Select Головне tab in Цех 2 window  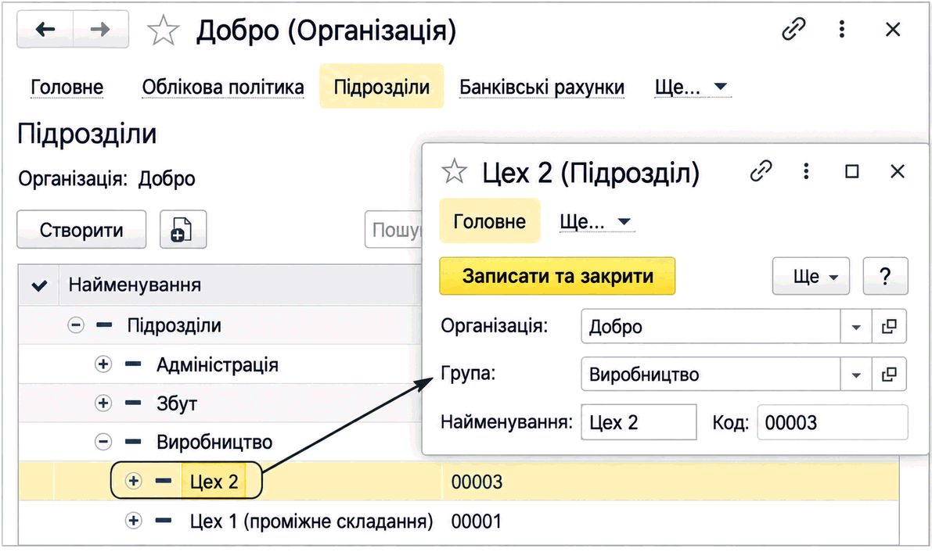click(490, 221)
